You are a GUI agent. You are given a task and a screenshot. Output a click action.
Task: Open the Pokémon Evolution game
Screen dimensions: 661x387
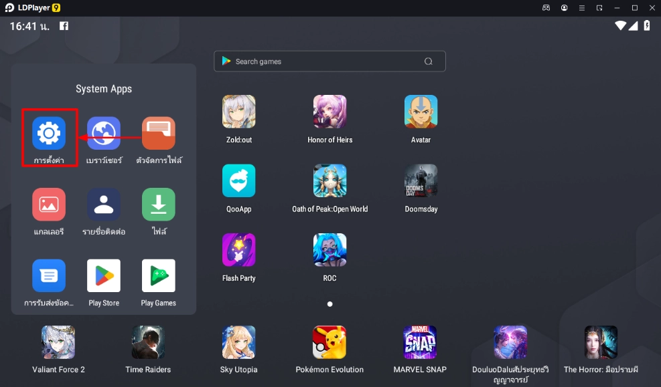click(329, 342)
